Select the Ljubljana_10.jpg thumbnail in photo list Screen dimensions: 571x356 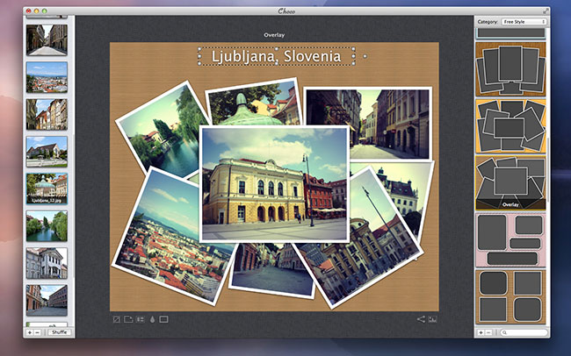(x=47, y=188)
